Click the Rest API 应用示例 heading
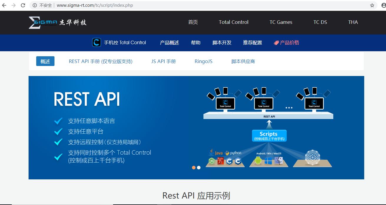The height and width of the screenshot is (205, 386). click(x=196, y=196)
